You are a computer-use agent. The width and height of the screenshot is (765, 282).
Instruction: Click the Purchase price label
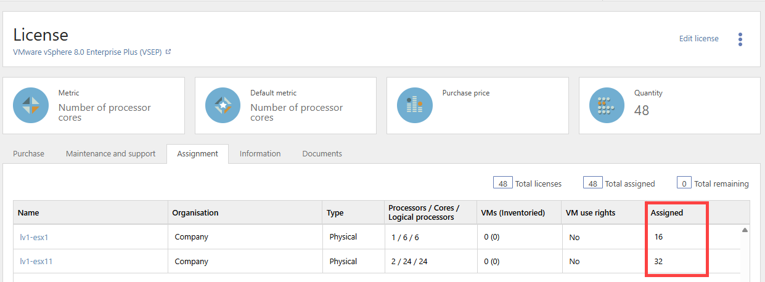(465, 93)
